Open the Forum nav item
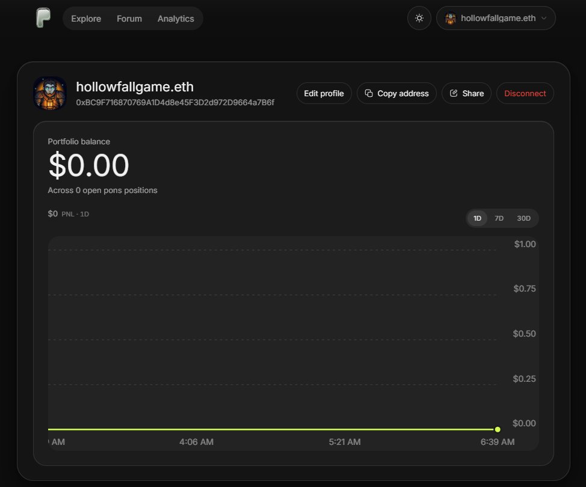This screenshot has height=487, width=586. click(129, 19)
